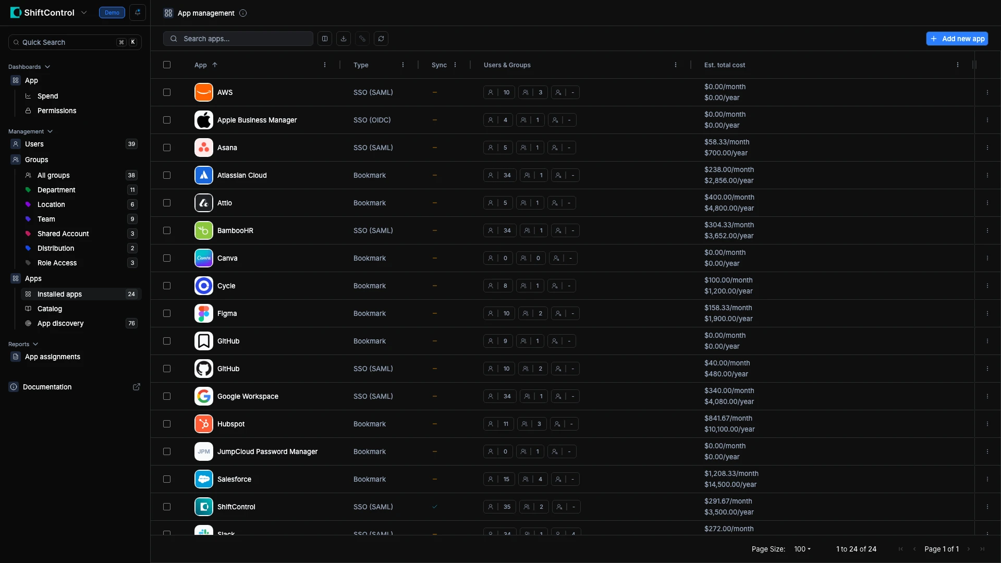Select Location groups in sidebar
This screenshot has width=1001, height=563.
coord(81,204)
